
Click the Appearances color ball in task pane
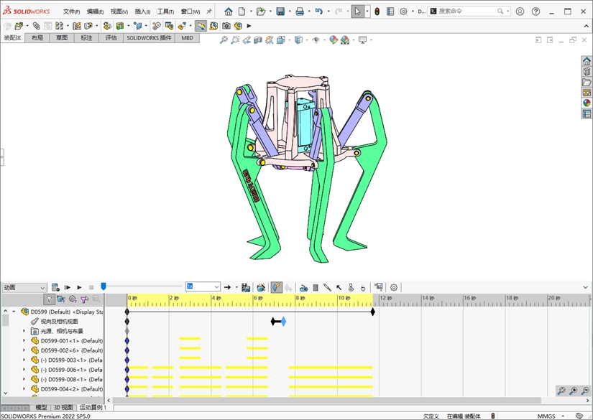(x=587, y=103)
